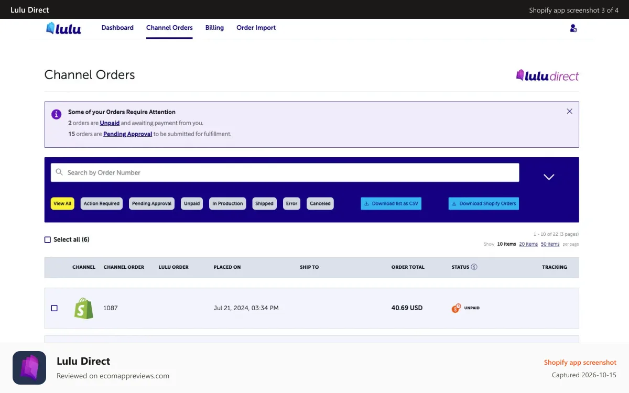Filter orders In Production

(227, 203)
